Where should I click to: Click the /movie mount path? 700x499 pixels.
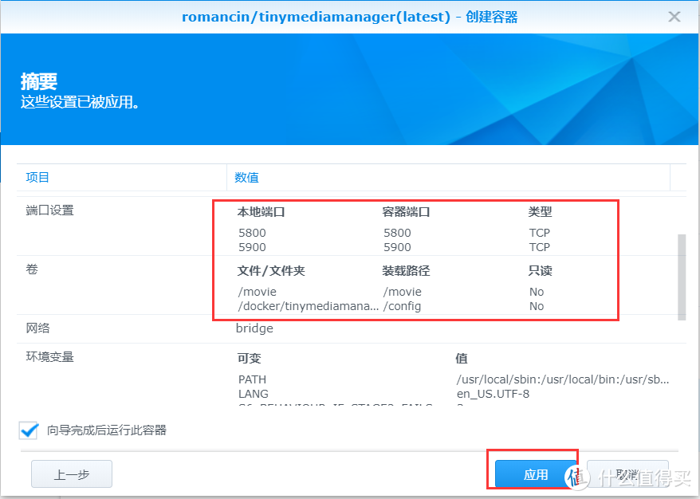point(403,292)
